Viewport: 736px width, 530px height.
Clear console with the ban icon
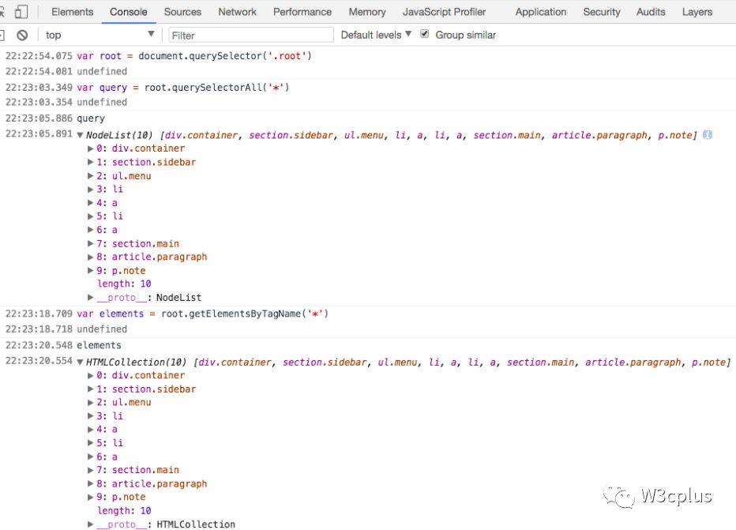tap(22, 36)
